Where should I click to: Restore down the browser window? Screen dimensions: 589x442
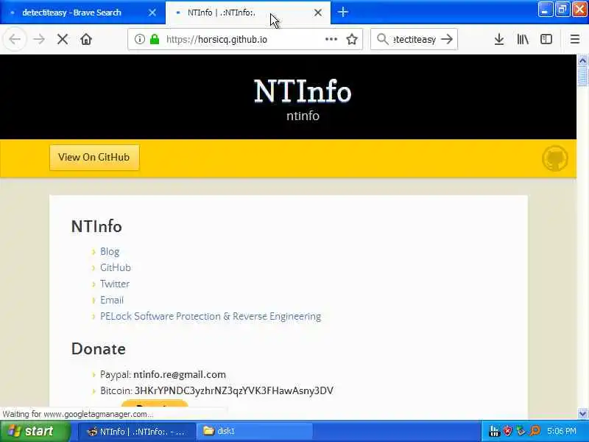click(x=562, y=9)
